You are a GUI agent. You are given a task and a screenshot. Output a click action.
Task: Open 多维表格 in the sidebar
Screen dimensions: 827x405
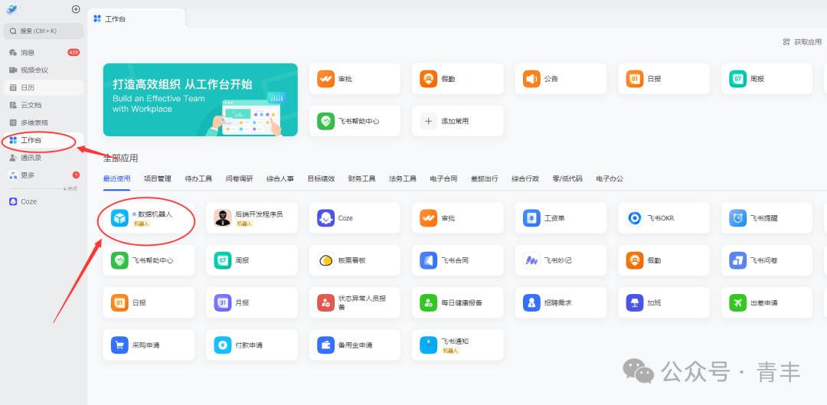point(44,122)
